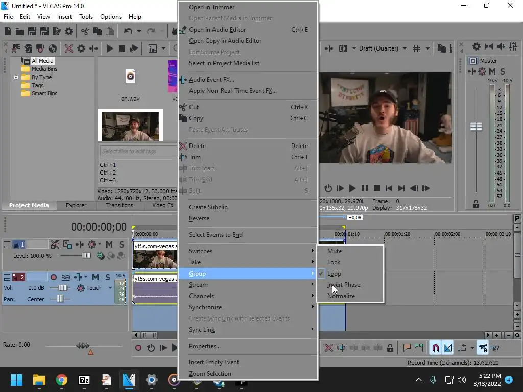Click the Undo arrow icon
The height and width of the screenshot is (392, 523).
pos(128,31)
